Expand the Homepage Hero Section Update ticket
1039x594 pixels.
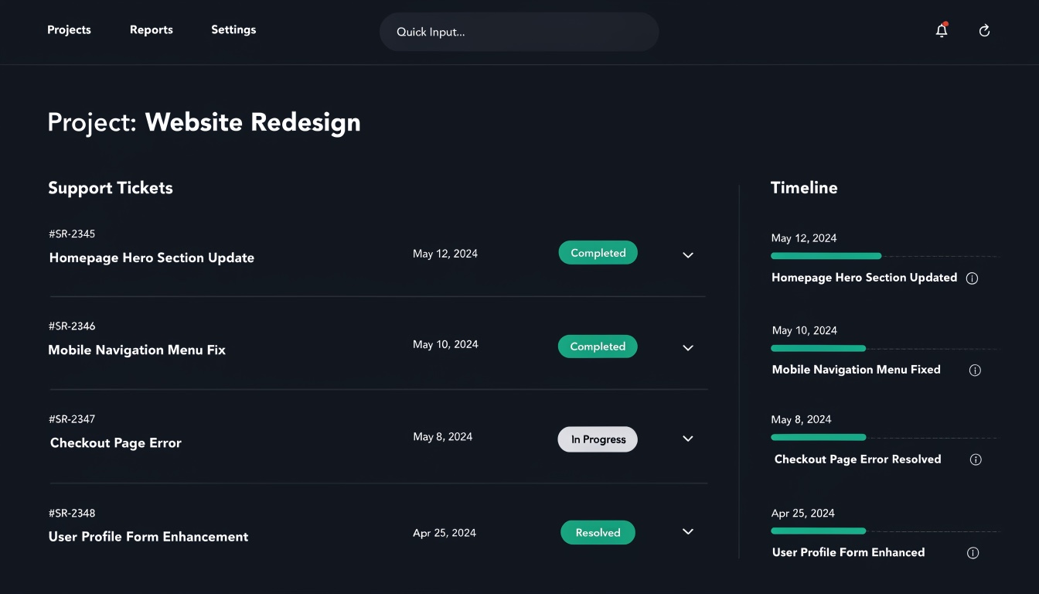coord(688,255)
